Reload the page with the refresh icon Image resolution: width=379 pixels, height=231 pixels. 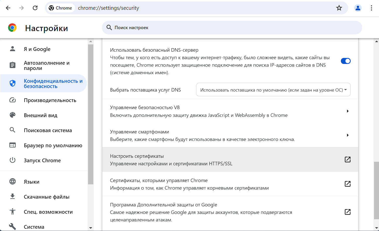click(35, 8)
